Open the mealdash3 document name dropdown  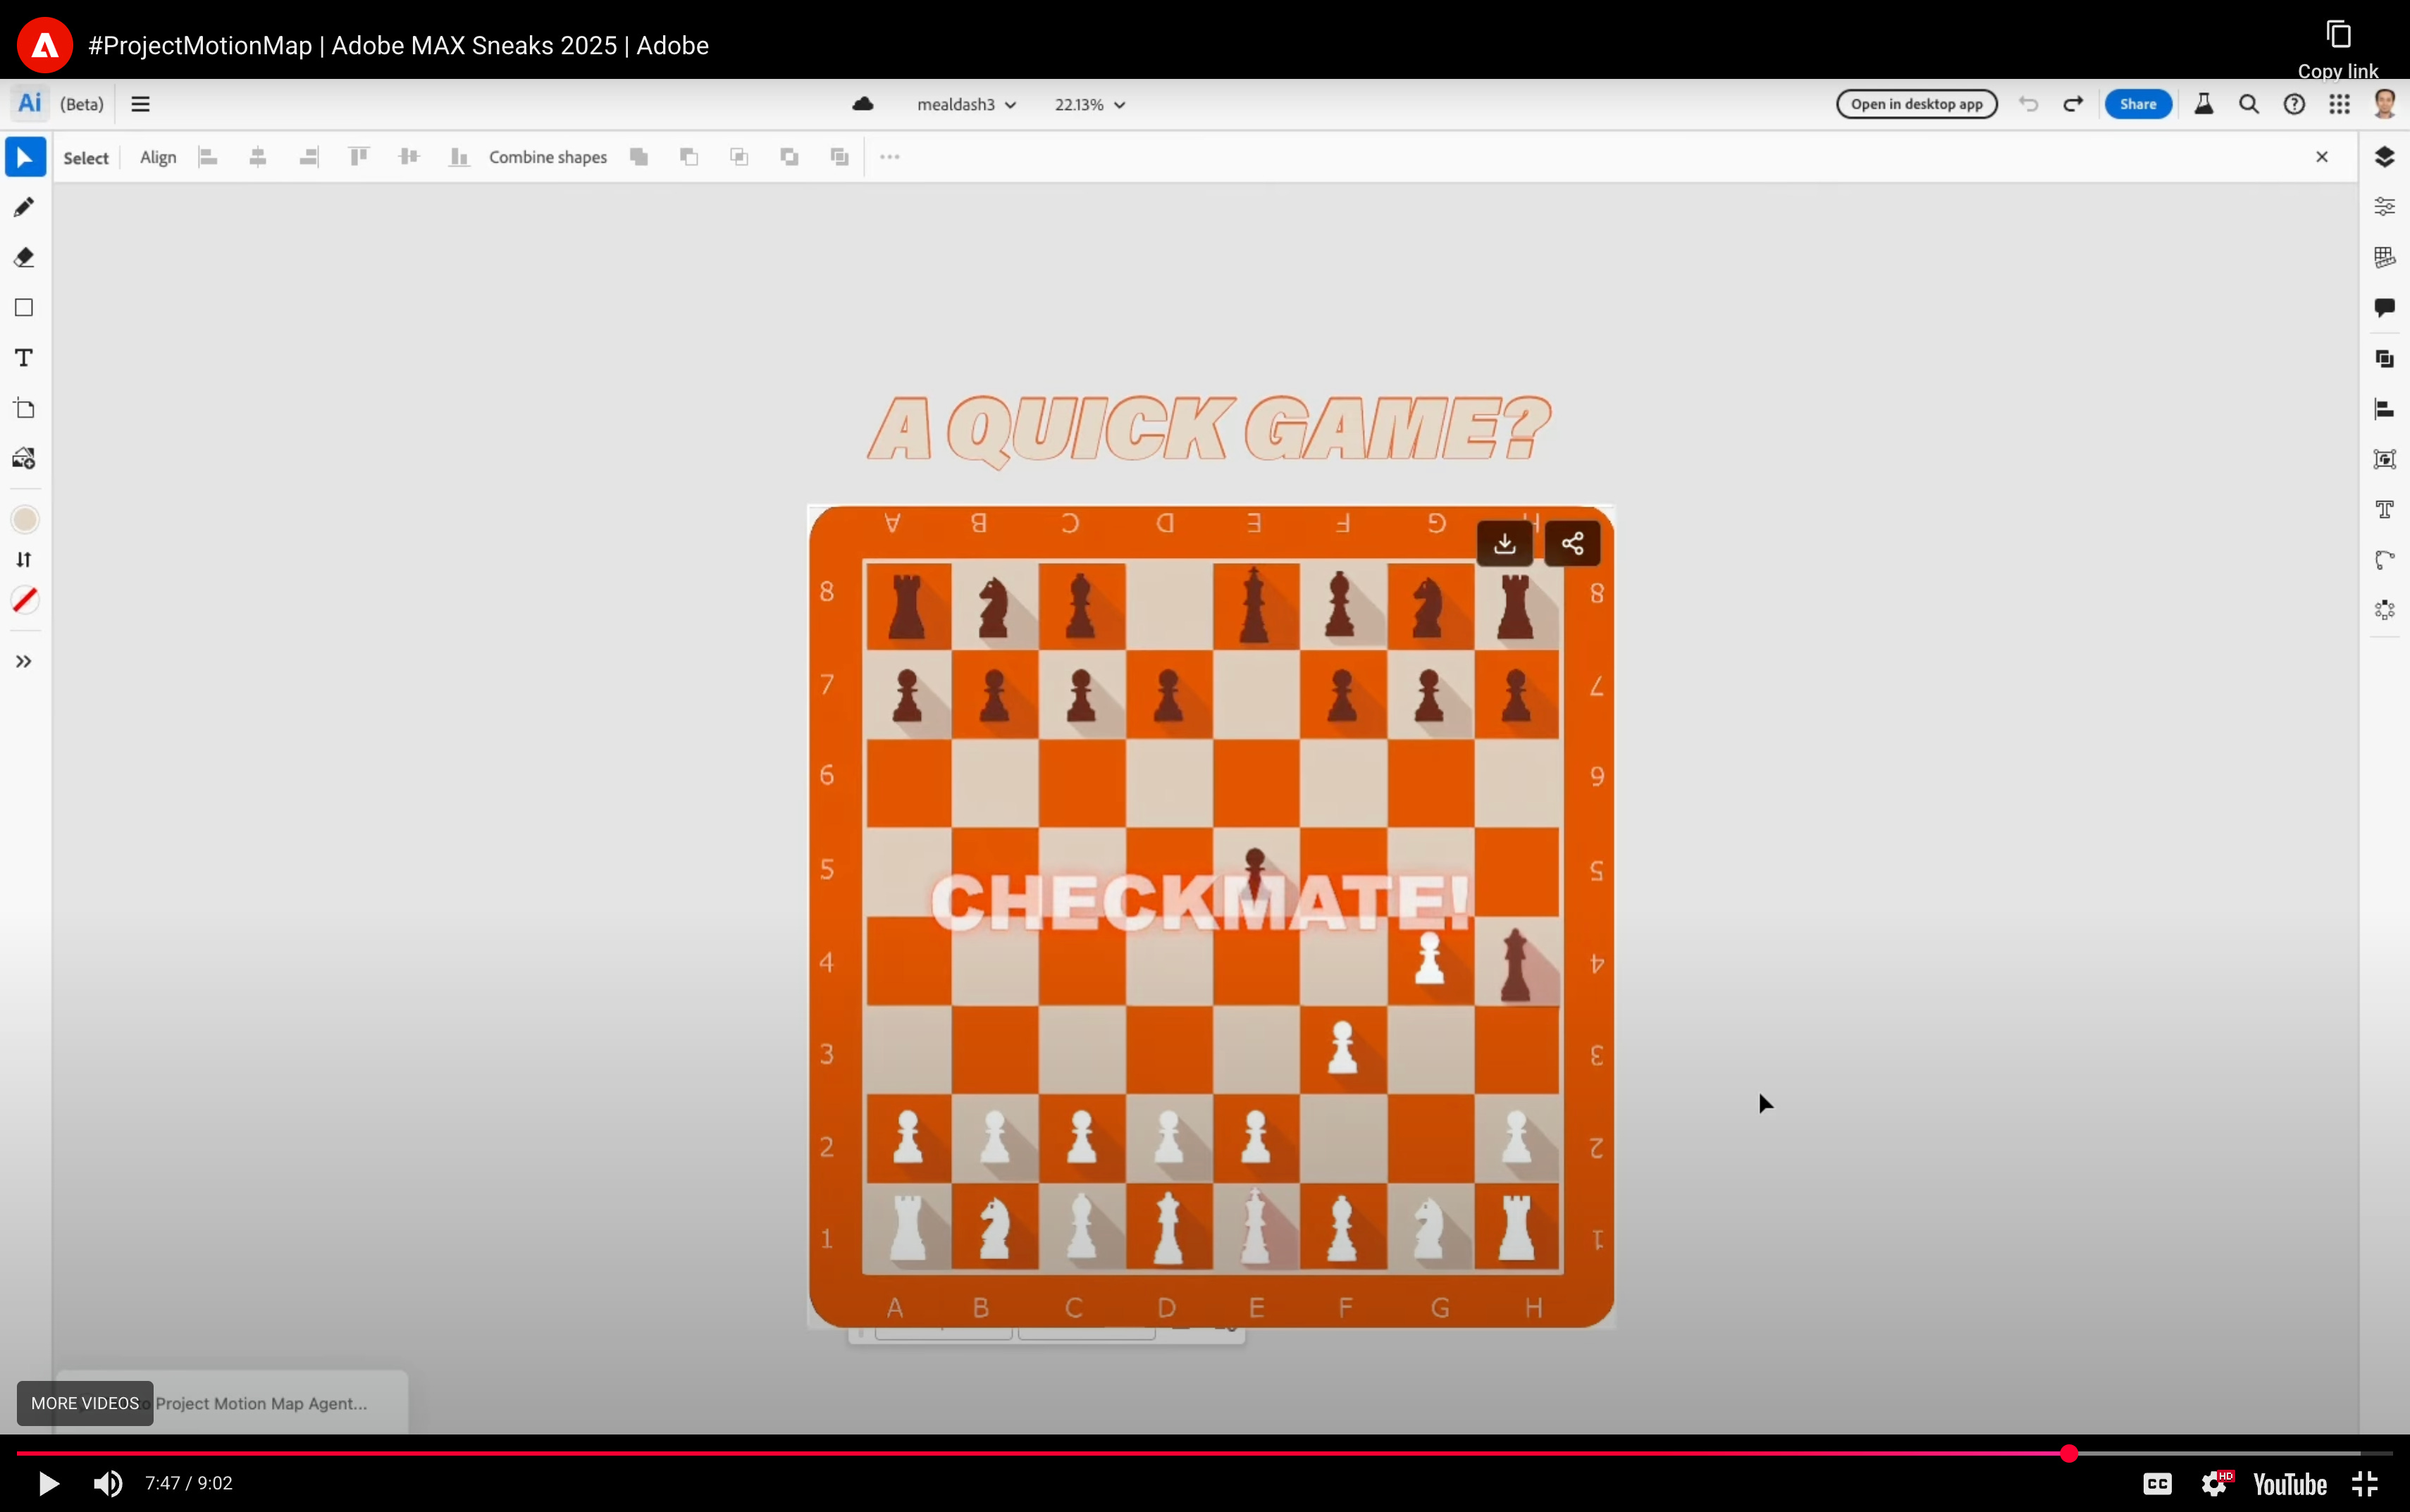pos(966,104)
